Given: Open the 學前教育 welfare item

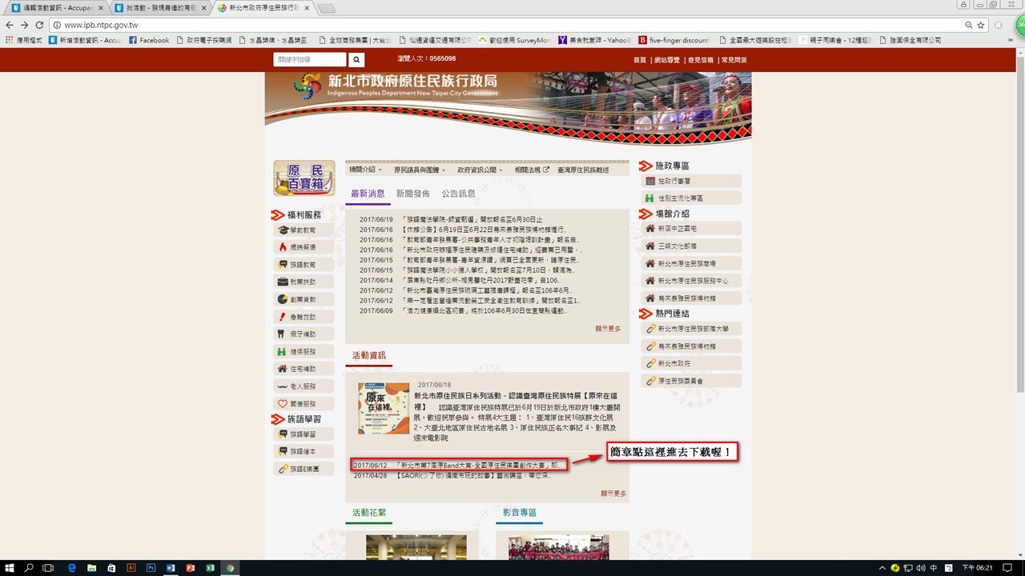Looking at the screenshot, I should (303, 230).
